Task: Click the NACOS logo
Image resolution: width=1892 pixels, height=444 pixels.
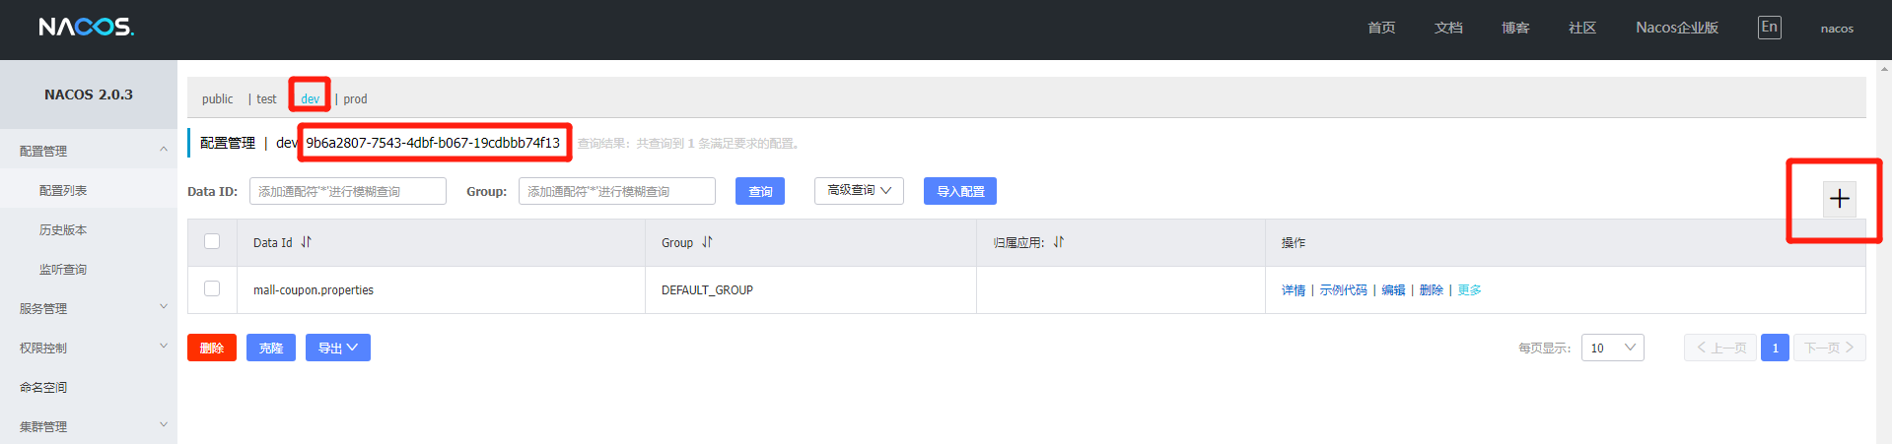Action: [87, 28]
